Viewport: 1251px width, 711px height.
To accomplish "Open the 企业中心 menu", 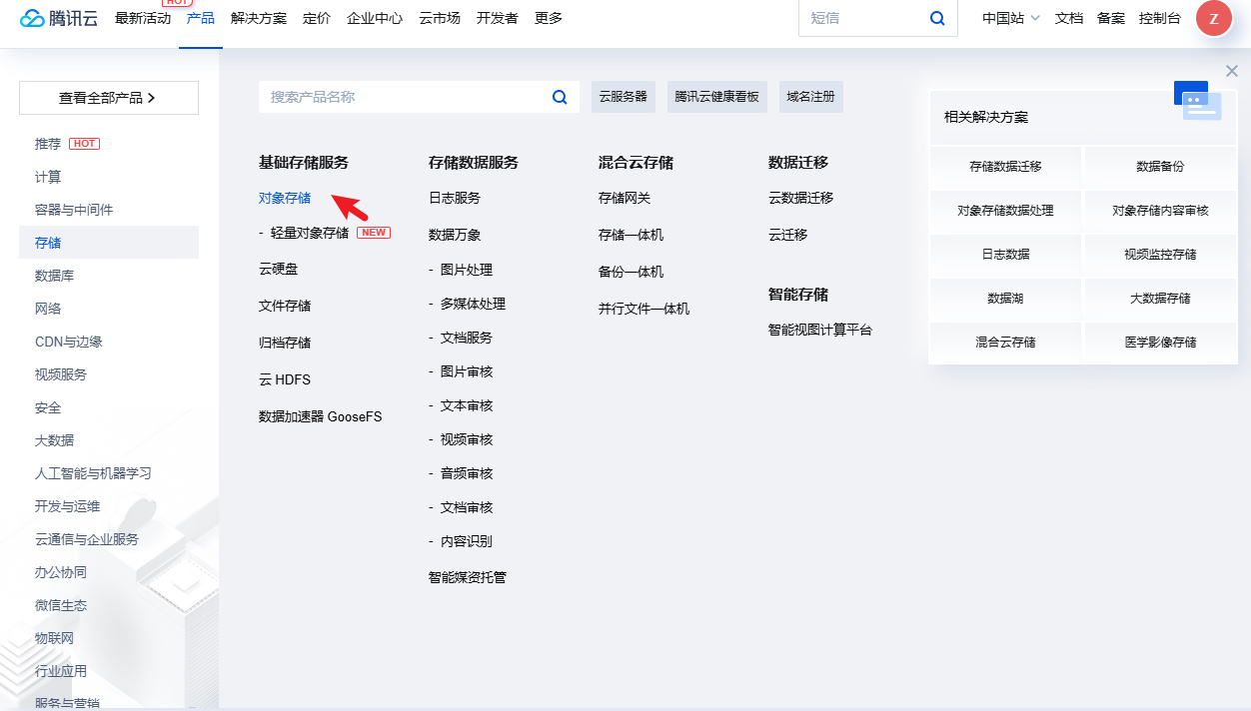I will [x=375, y=18].
